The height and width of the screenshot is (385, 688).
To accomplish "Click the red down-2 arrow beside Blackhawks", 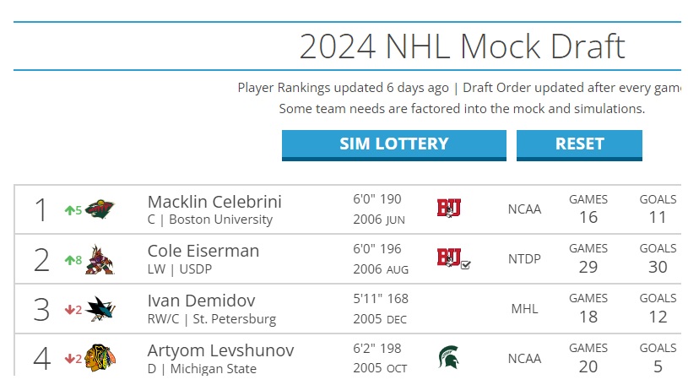I will click(73, 359).
